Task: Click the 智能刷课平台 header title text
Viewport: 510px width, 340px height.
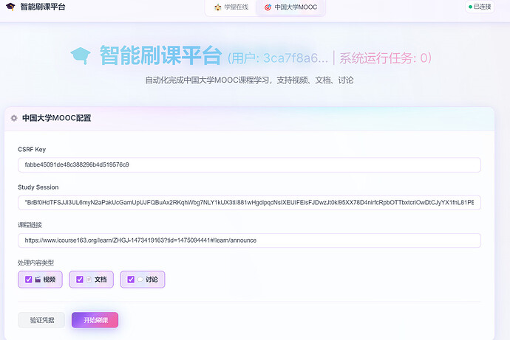Action: [x=43, y=7]
